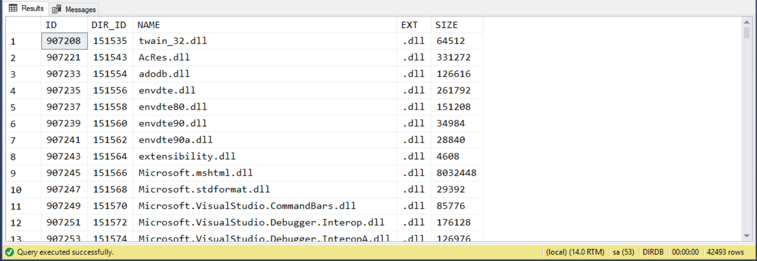Screen dimensions: 757x261
Task: Click the scrollbar down arrow
Action: tap(747, 236)
